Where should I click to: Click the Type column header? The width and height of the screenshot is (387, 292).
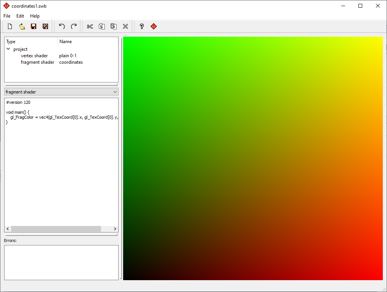(x=31, y=42)
